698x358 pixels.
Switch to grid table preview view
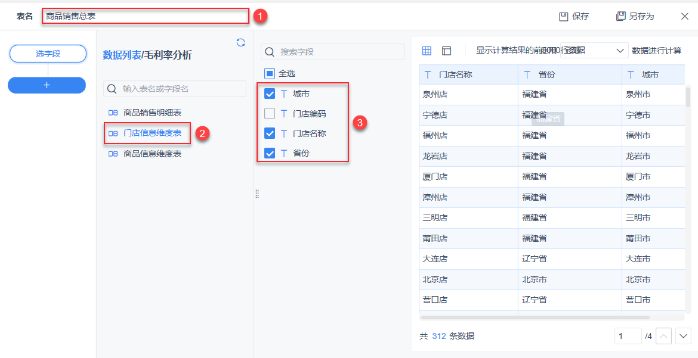427,51
